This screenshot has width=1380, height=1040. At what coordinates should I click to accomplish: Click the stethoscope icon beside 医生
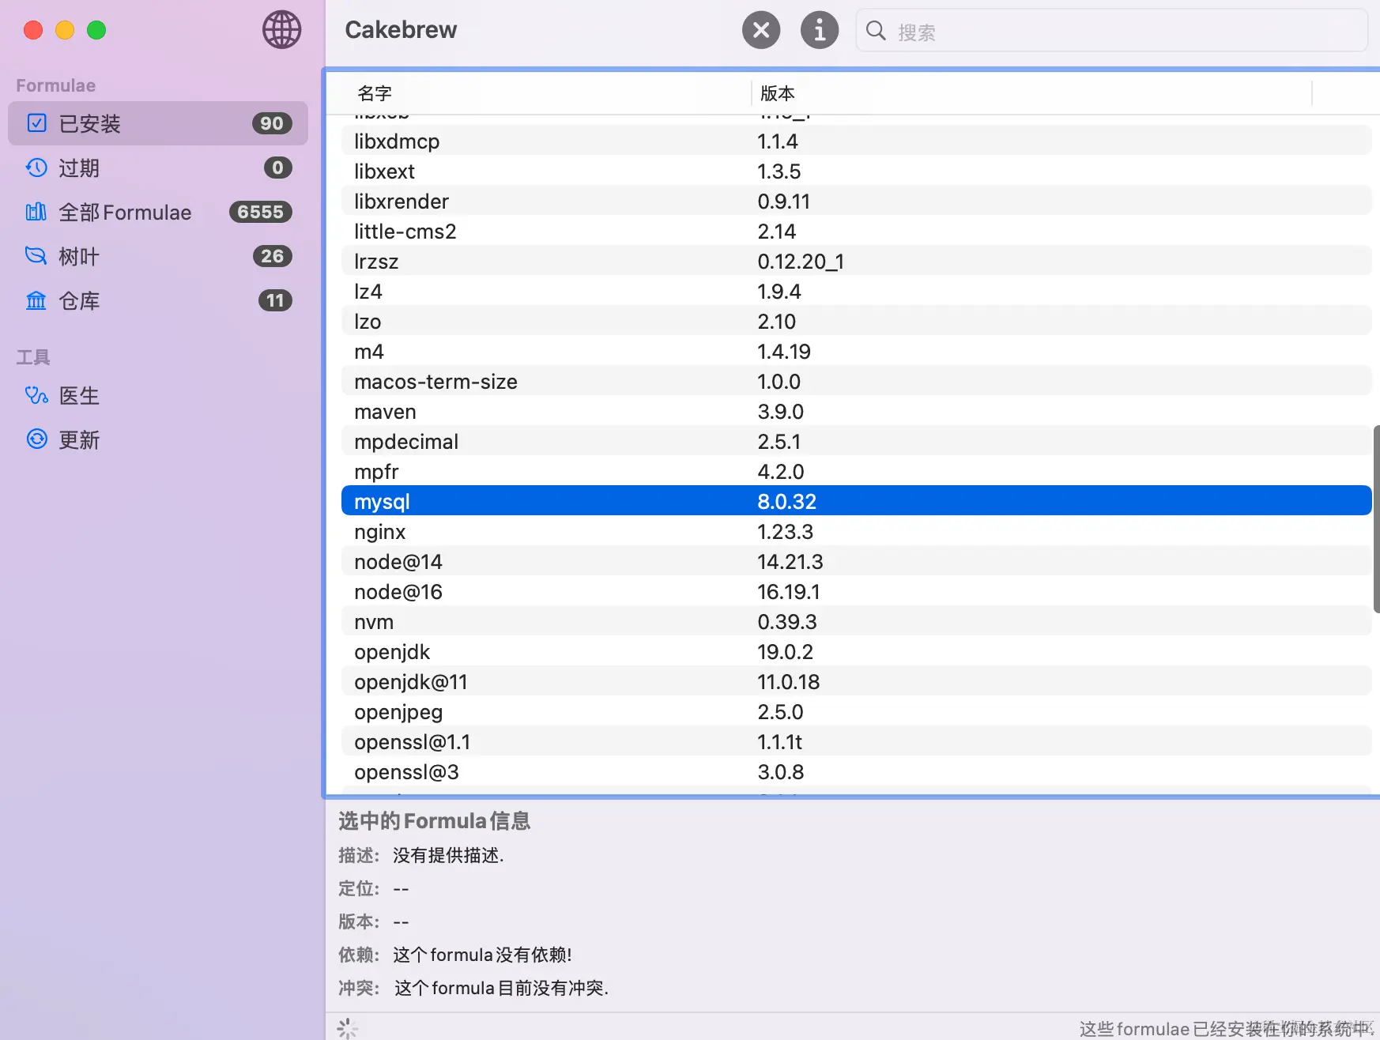tap(36, 395)
